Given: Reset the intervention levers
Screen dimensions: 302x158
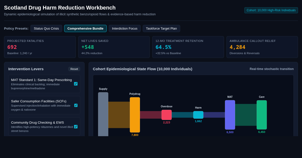Looking at the screenshot, I should pos(74,69).
